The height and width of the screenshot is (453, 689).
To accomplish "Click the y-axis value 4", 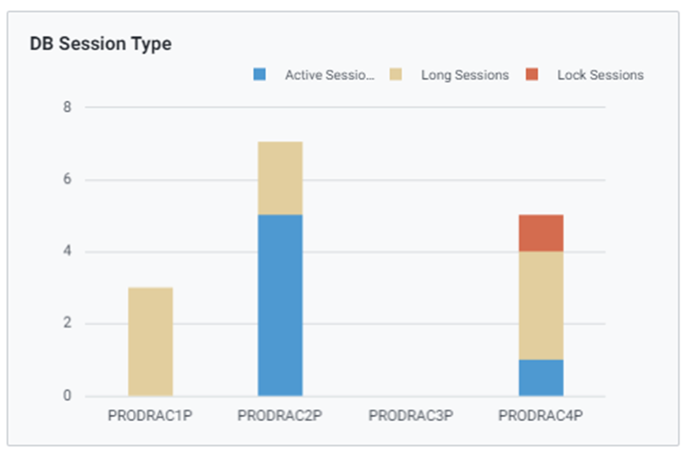I will tap(66, 252).
